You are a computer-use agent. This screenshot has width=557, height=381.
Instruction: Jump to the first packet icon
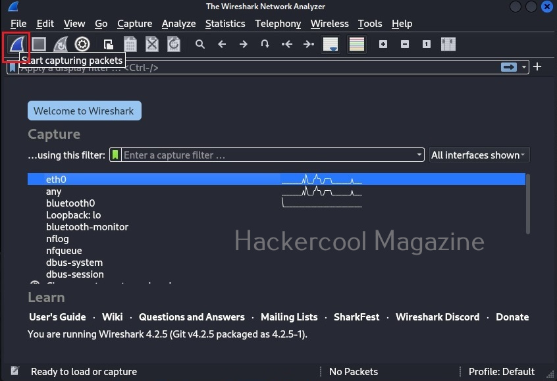tap(286, 44)
